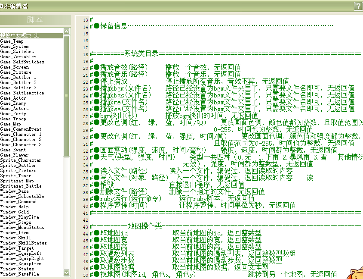Open Game_BattleAction script
The height and width of the screenshot is (279, 363).
tap(22, 93)
